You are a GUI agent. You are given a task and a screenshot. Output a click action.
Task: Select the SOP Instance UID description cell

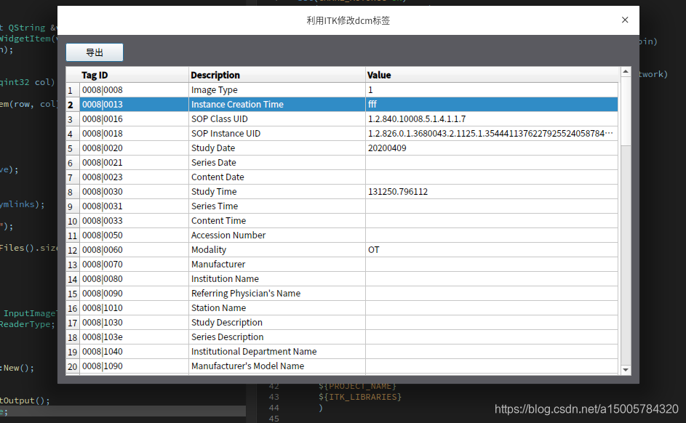(x=277, y=133)
